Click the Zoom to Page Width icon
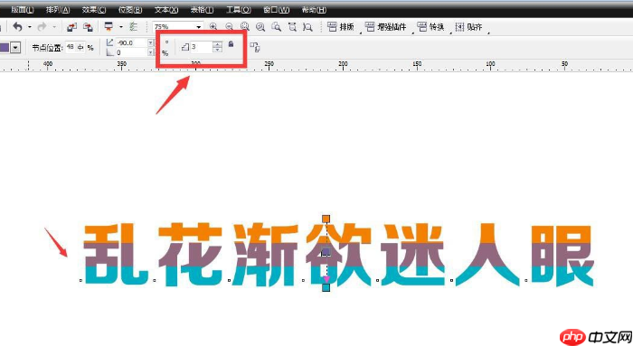 (292, 27)
